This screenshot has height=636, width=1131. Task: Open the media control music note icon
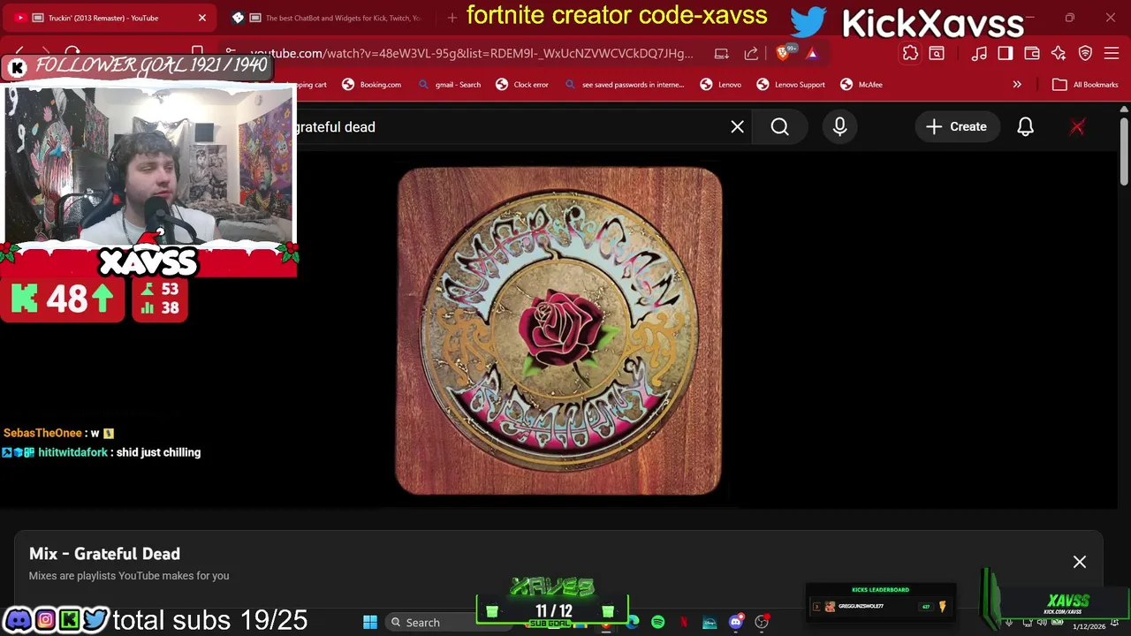pyautogui.click(x=979, y=54)
